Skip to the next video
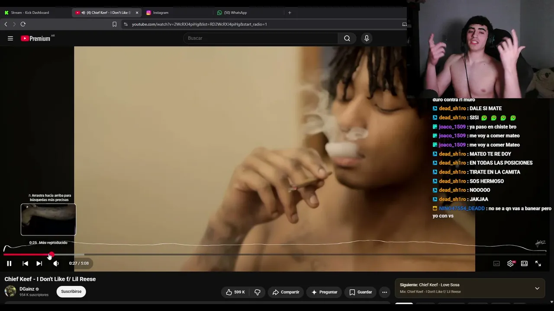This screenshot has width=554, height=311. (x=39, y=263)
